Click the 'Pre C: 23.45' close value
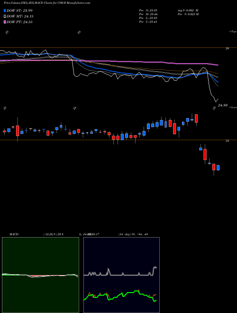The height and width of the screenshot is (313, 237). coord(148,22)
